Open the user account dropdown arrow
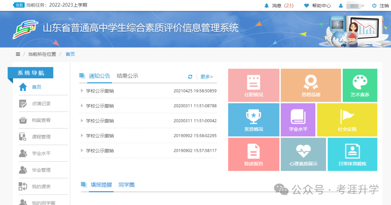Screen dimensions: 391x205 (x=363, y=6)
